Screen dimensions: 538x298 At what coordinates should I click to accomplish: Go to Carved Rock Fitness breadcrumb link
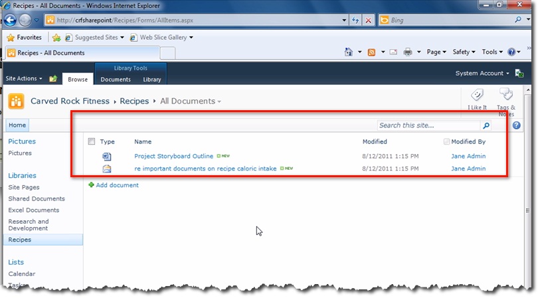coord(70,101)
